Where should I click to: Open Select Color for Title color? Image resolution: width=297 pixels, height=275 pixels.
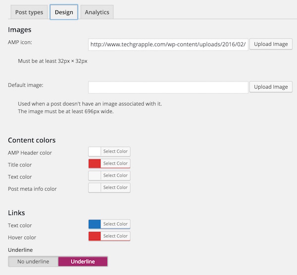(x=115, y=164)
